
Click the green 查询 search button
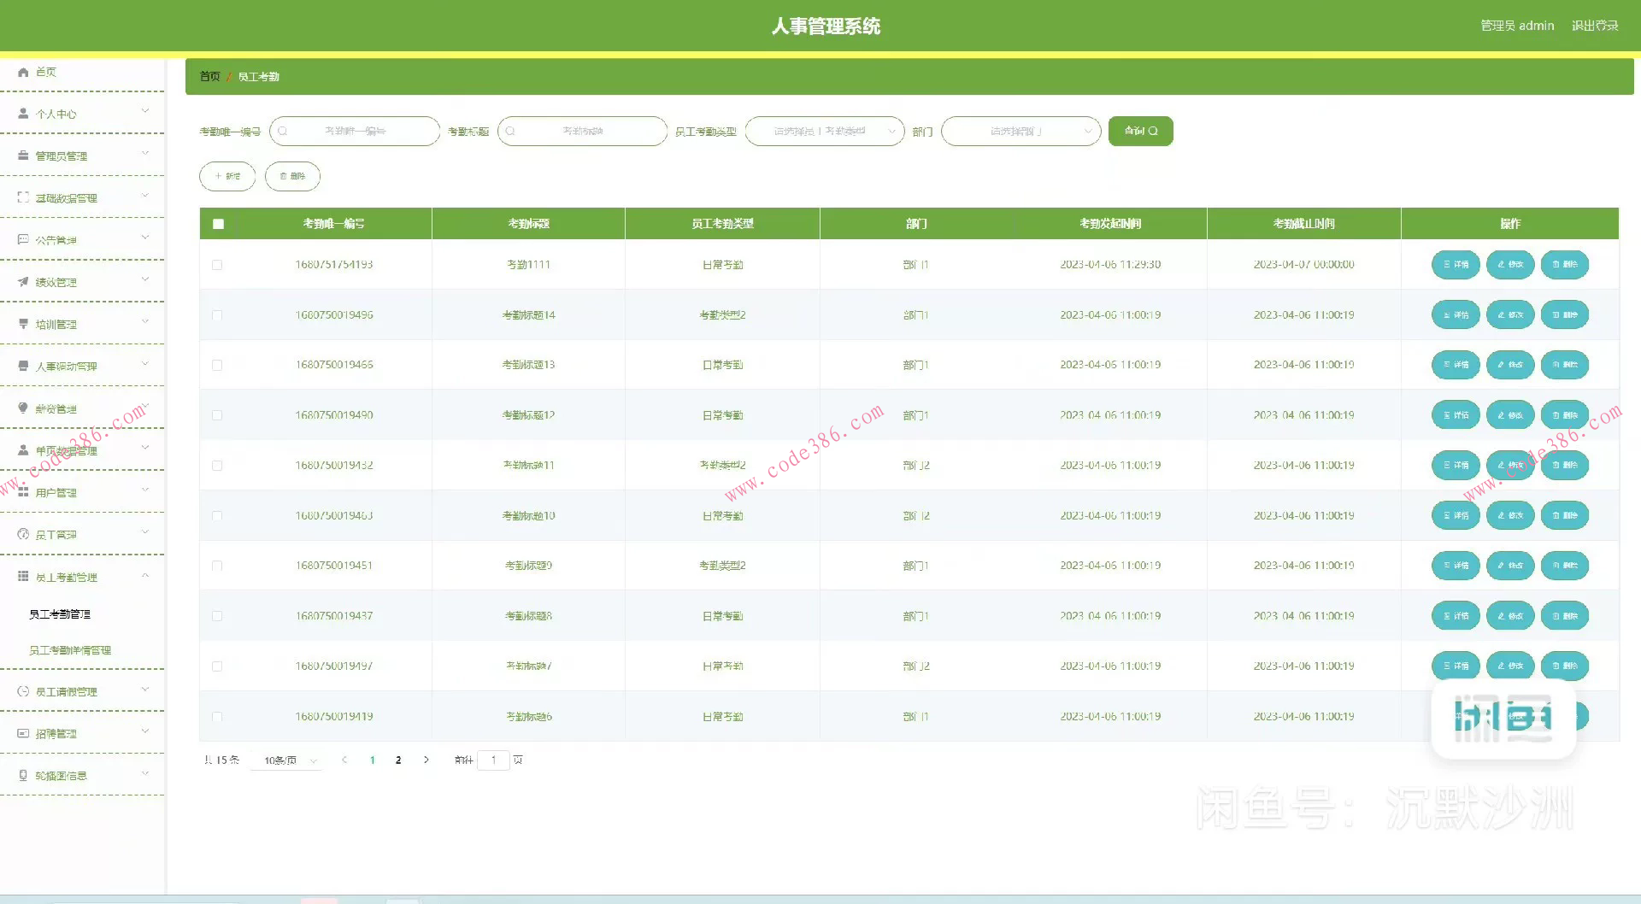click(1140, 132)
